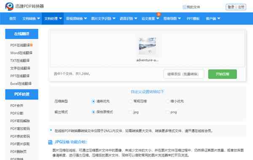253x160 pixels.
Task: Click the PDF处理 sidebar header
Action: coord(22,94)
